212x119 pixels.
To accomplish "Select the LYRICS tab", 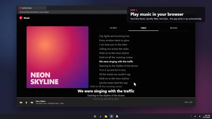I will pyautogui.click(x=143, y=28).
